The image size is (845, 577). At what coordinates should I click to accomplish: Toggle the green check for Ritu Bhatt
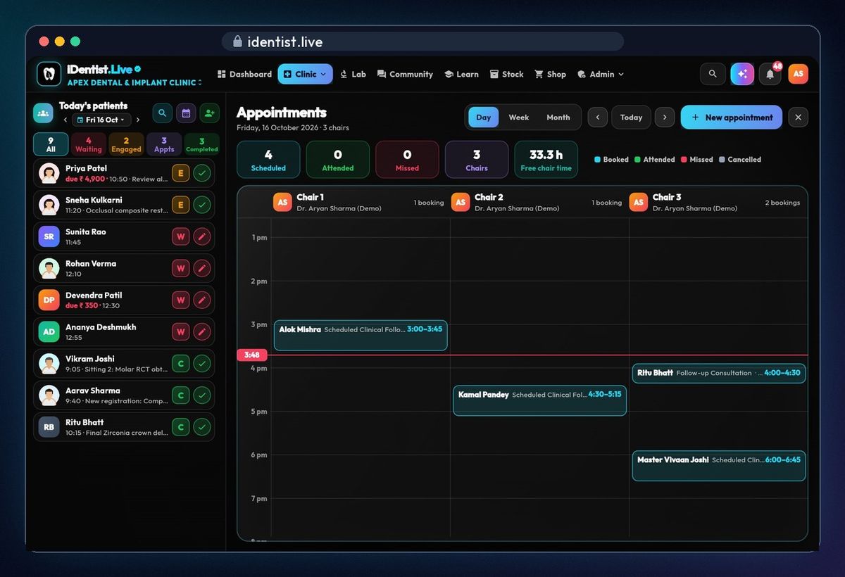pyautogui.click(x=202, y=426)
